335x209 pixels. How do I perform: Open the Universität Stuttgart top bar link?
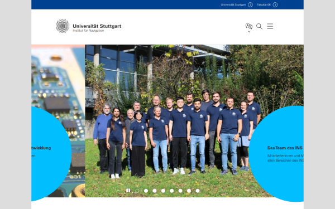tap(233, 4)
